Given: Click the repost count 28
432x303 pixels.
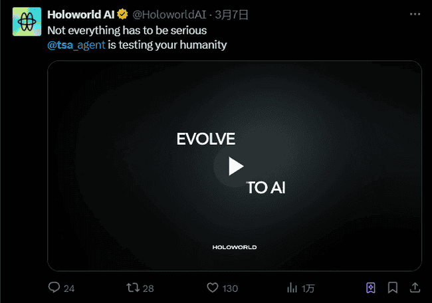Looking at the screenshot, I should point(148,288).
